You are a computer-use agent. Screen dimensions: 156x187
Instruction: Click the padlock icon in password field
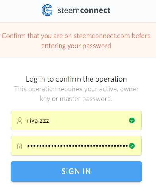pyautogui.click(x=20, y=146)
